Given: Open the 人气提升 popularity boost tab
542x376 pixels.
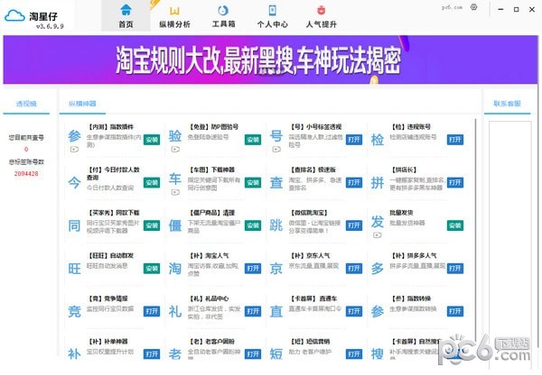Looking at the screenshot, I should pyautogui.click(x=321, y=17).
